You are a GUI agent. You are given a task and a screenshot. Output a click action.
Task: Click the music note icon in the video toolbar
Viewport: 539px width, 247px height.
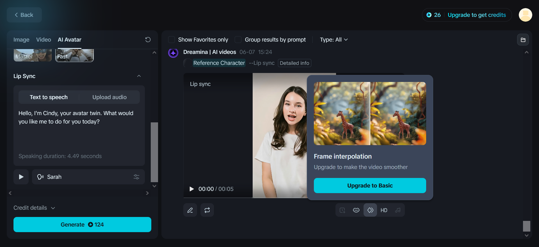(398, 210)
